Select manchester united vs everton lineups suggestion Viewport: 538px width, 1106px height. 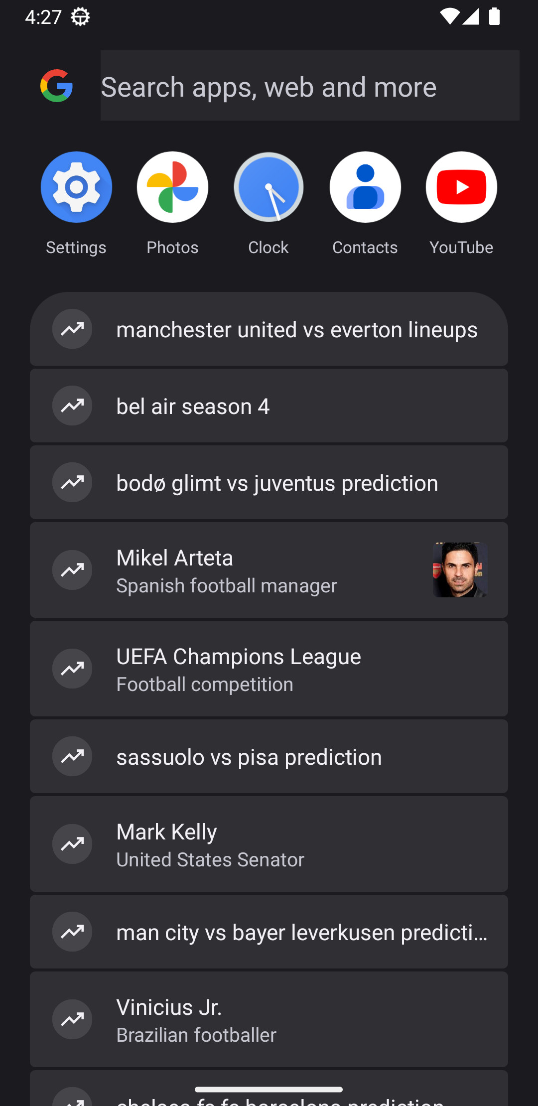[x=297, y=329]
